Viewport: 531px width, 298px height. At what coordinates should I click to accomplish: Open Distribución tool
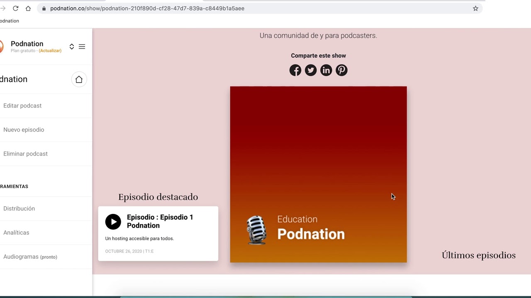(x=19, y=209)
